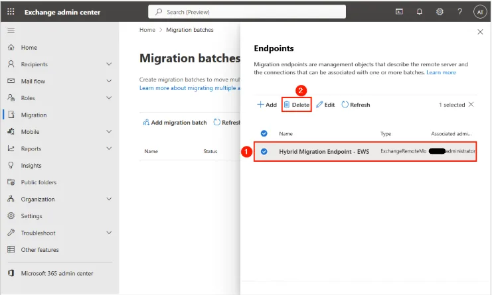Expand the Roles navigation section
This screenshot has width=492, height=295.
[109, 98]
